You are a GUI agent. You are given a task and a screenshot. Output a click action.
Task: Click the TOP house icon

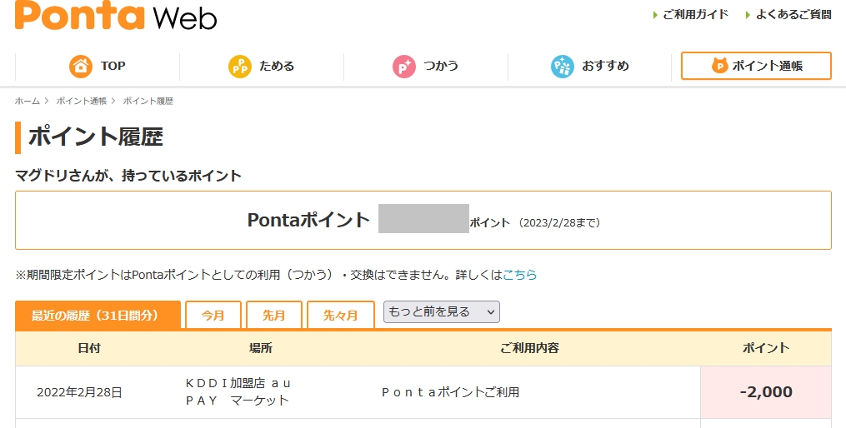pos(81,66)
